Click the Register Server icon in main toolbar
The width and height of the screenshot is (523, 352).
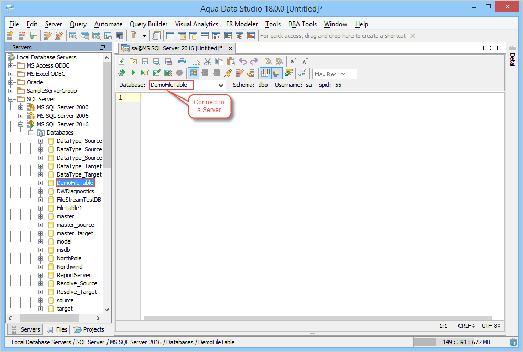[10, 36]
